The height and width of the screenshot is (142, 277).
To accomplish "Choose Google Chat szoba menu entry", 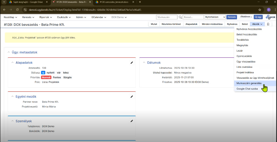I will (x=247, y=88).
